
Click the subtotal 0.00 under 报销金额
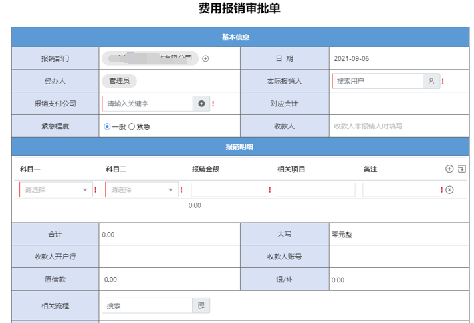[x=195, y=205]
